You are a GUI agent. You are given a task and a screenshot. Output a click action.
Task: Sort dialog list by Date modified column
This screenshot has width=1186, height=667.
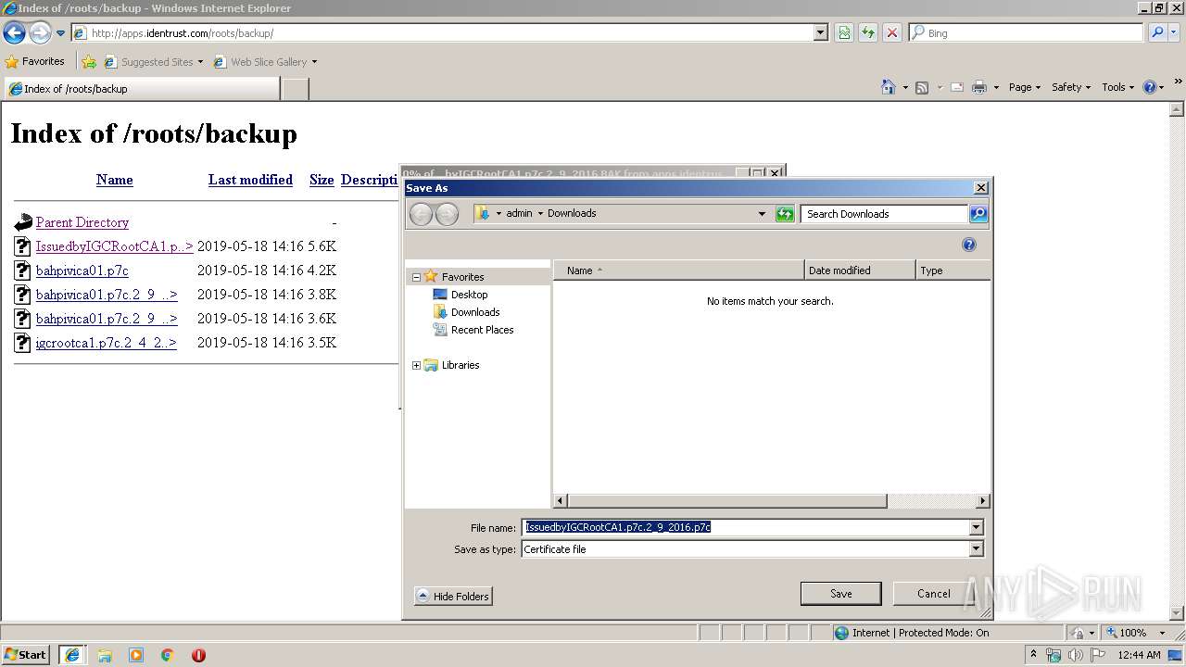point(860,271)
